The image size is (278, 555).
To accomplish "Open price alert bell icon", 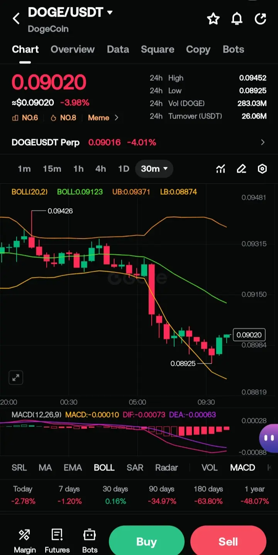I will coord(237,19).
